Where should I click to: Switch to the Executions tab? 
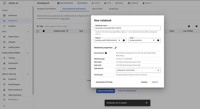[97, 9]
